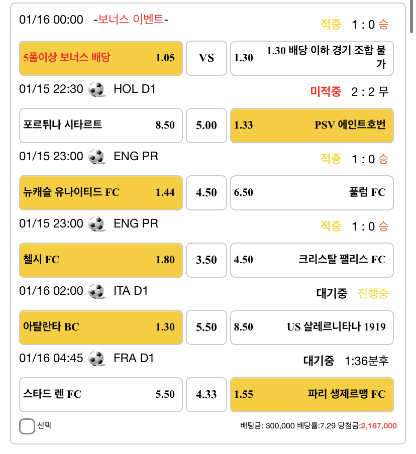The width and height of the screenshot is (416, 454).
Task: Click the soccer ball icon beside FRA D1
Action: 97,359
